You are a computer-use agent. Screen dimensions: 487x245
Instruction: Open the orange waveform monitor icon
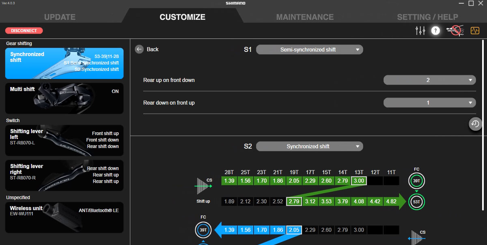475,30
